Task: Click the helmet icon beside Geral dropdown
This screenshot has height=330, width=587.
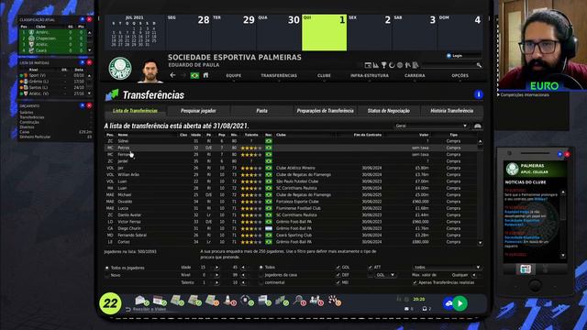Action: click(477, 126)
